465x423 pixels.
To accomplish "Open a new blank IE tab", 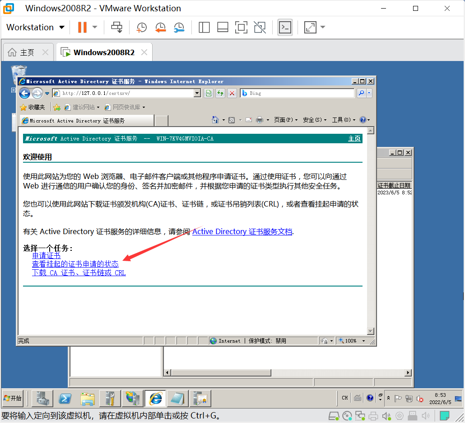I will click(162, 121).
